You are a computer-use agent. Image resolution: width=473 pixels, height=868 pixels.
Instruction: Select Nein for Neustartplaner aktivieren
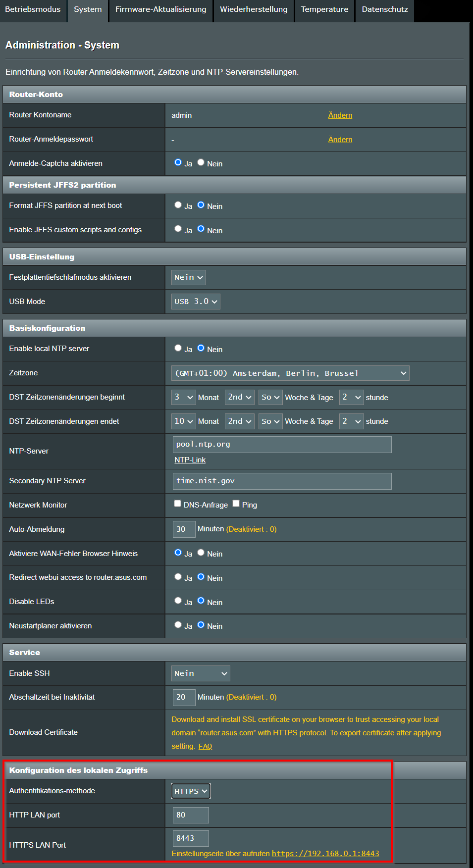[201, 625]
